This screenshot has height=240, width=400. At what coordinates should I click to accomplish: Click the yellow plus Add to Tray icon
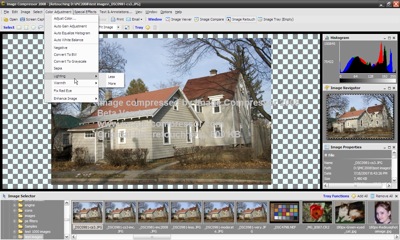(148, 27)
